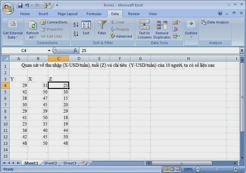The height and width of the screenshot is (173, 246).
Task: Select cell B6 containing 47
Action: (x=38, y=98)
